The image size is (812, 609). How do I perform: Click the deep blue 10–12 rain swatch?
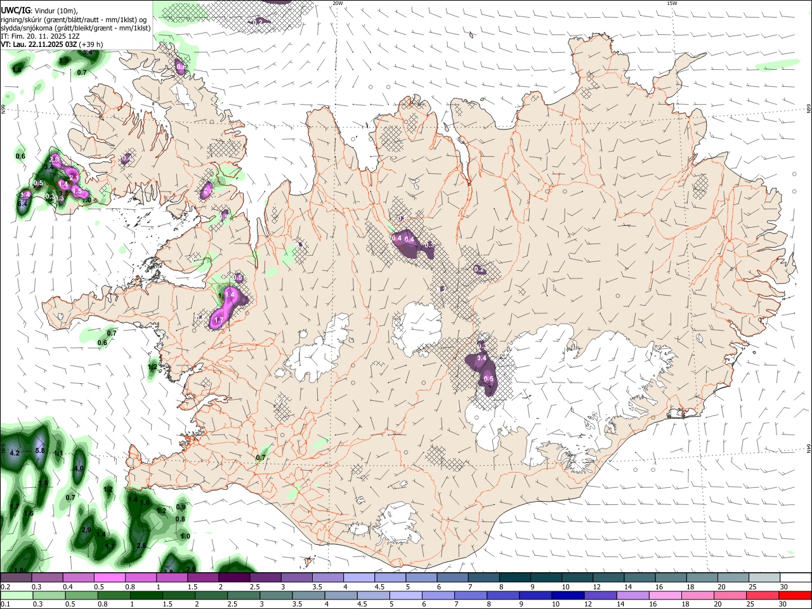pos(566,596)
